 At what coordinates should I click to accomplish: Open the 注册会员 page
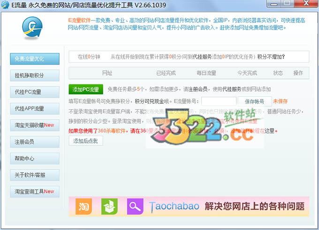[x=35, y=142]
